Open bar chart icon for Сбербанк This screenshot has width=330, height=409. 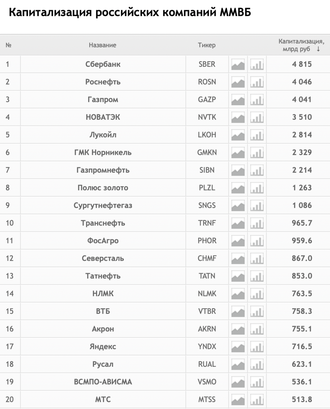click(257, 64)
